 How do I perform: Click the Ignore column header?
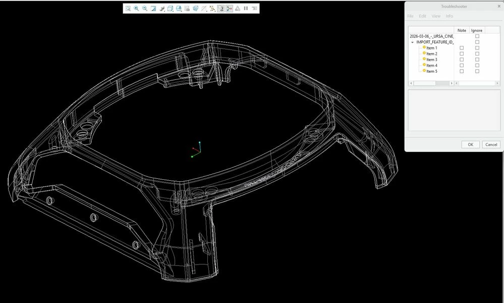(x=477, y=30)
